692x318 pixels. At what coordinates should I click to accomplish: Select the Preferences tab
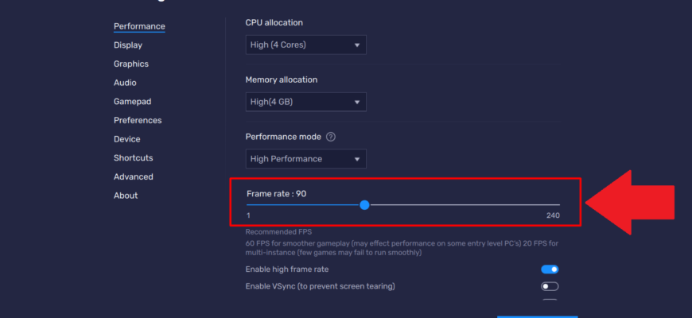click(x=138, y=120)
